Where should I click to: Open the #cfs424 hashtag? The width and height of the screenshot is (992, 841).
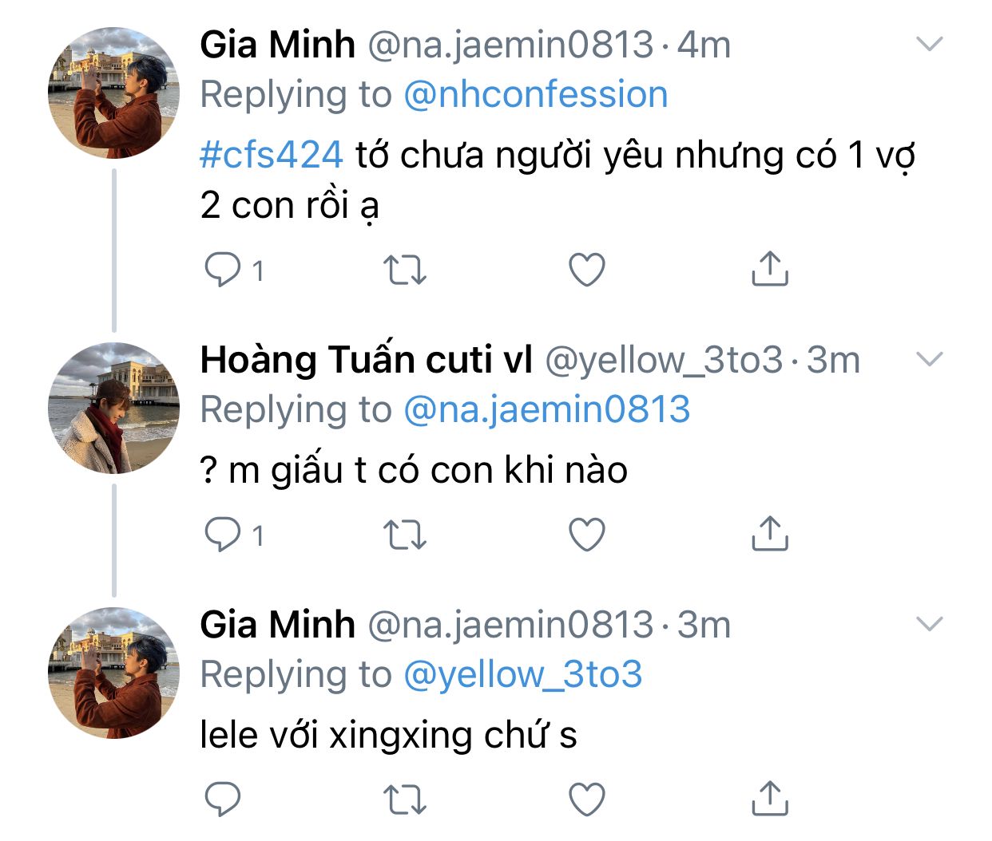click(272, 154)
